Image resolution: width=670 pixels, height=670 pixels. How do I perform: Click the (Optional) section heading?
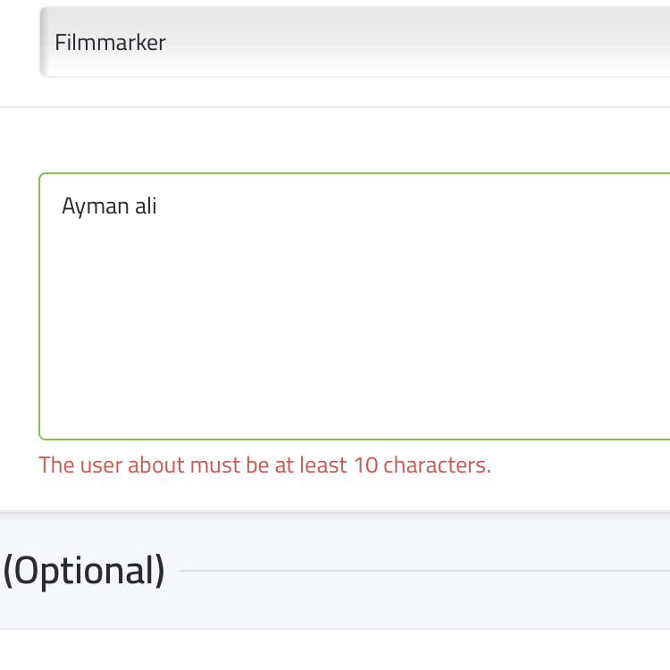(x=84, y=571)
